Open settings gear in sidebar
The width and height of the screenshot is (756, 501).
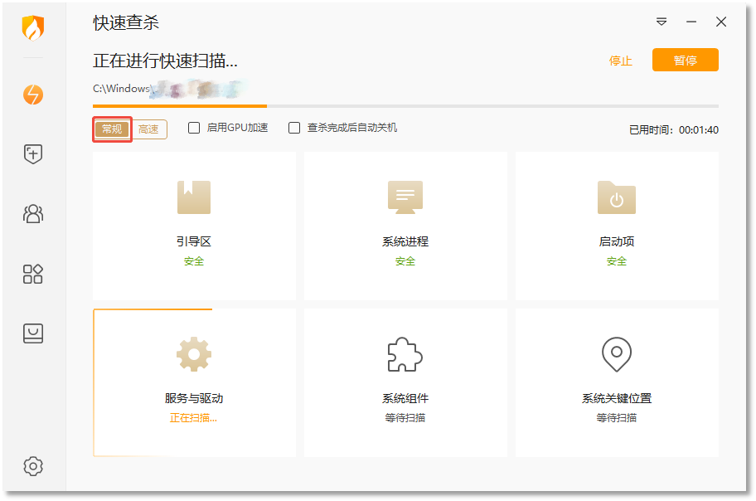click(33, 466)
